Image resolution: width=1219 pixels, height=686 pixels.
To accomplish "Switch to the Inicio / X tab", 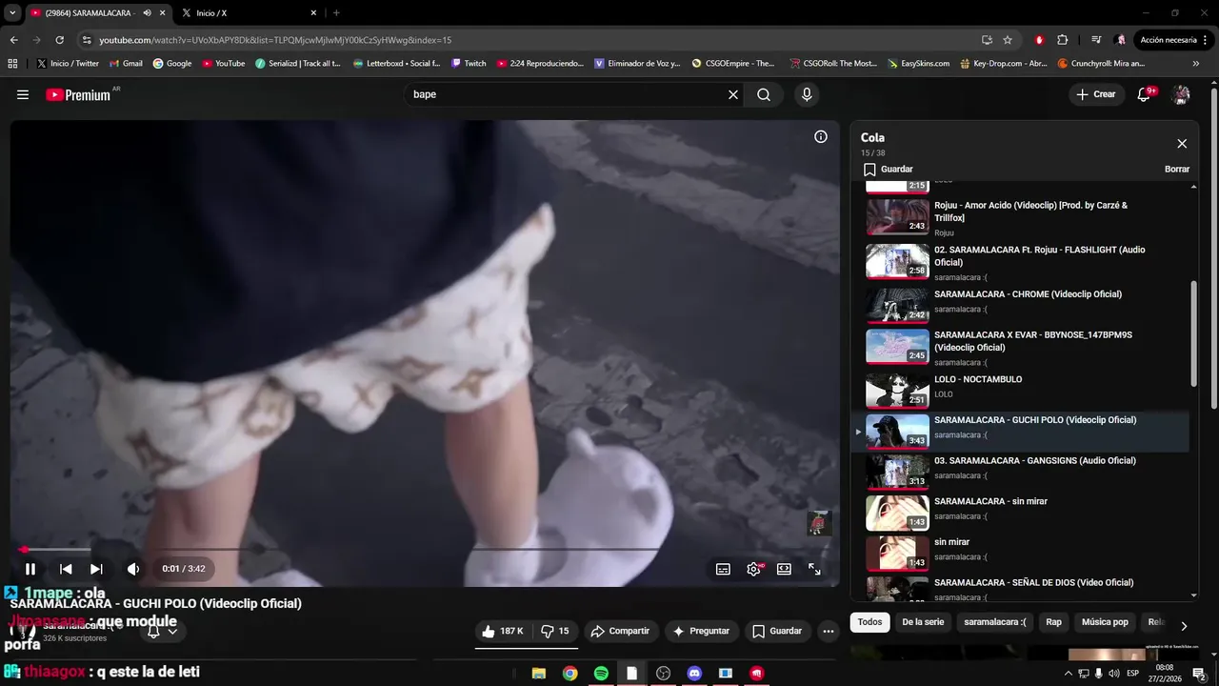I will pyautogui.click(x=248, y=13).
